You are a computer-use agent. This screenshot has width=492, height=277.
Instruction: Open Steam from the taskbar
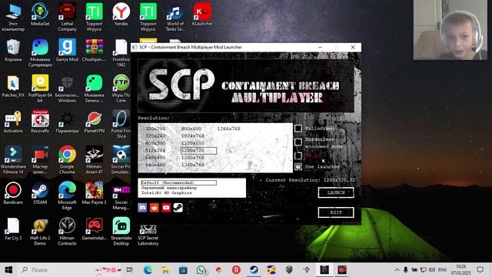[x=254, y=269]
